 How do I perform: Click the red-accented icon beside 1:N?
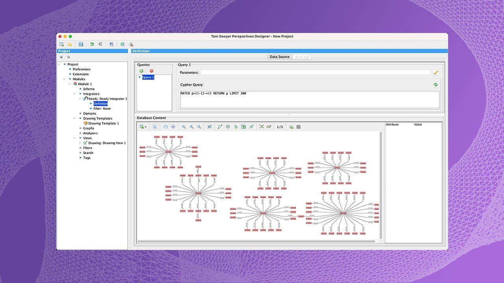[x=269, y=127]
